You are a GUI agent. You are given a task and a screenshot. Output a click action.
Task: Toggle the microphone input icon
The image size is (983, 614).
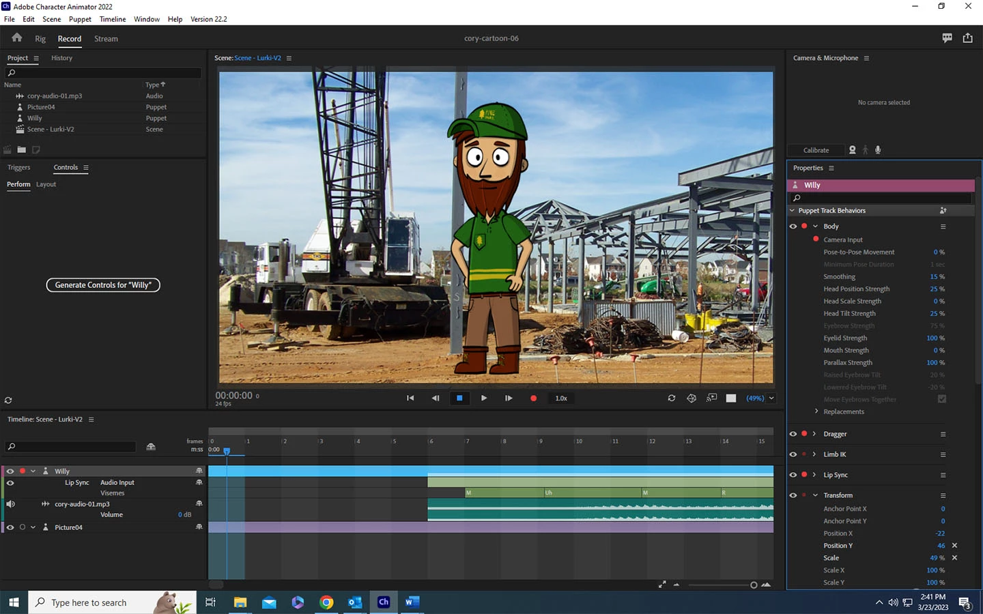pos(878,150)
